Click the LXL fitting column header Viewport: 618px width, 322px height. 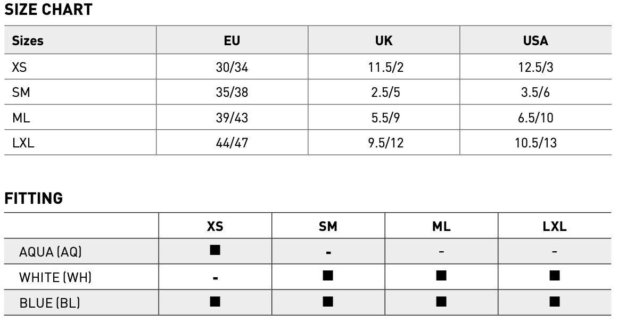(555, 226)
